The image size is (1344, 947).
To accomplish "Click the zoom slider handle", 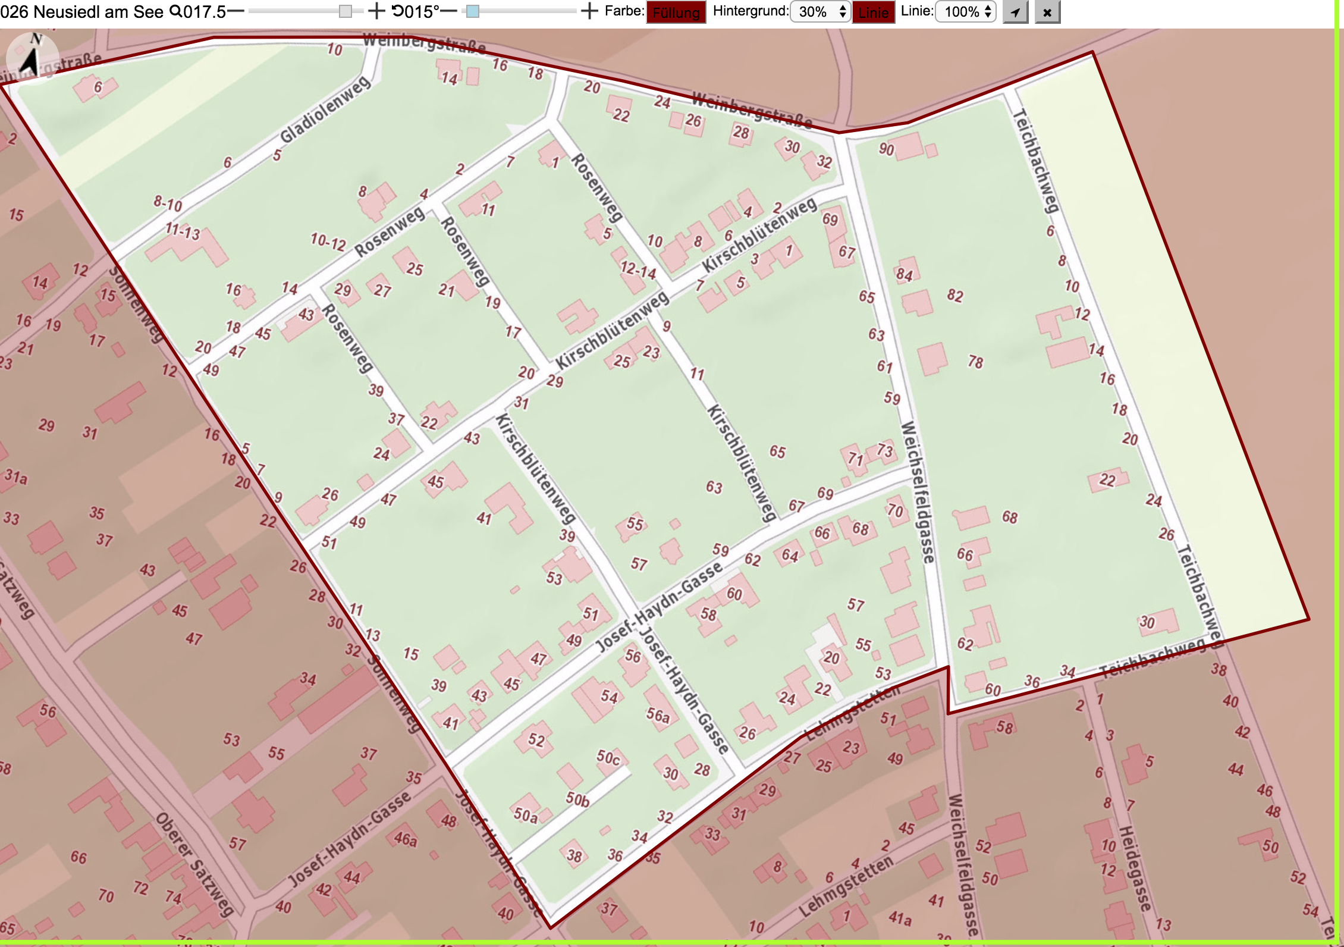I will click(346, 12).
